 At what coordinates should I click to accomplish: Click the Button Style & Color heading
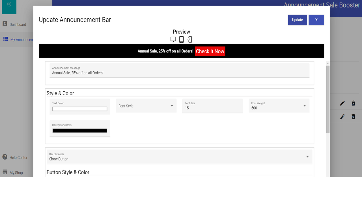coord(68,172)
